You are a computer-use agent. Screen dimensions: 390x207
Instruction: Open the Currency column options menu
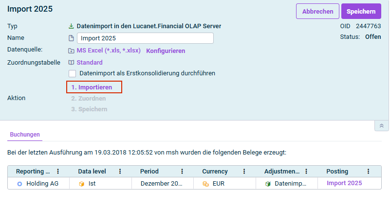coord(244,172)
